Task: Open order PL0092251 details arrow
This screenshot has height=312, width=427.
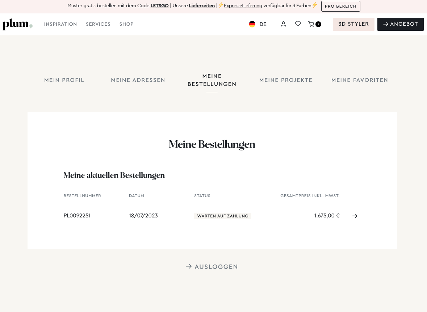Action: [x=355, y=216]
